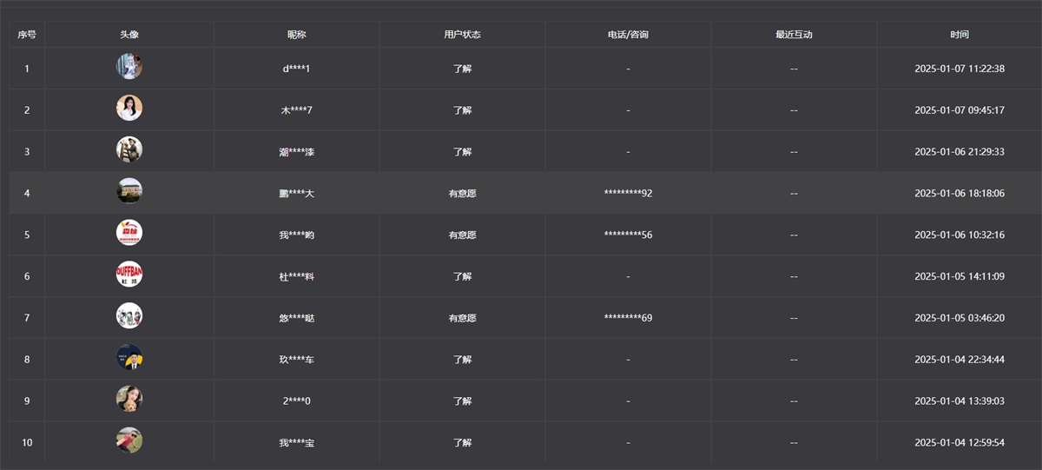Click the 昵称 column header
Image resolution: width=1042 pixels, height=470 pixels.
pyautogui.click(x=297, y=35)
